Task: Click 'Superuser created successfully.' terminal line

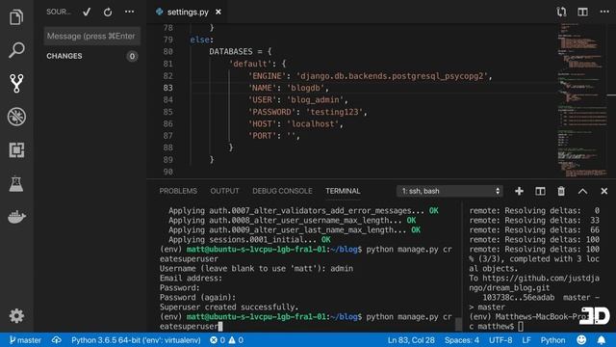Action: coord(229,307)
